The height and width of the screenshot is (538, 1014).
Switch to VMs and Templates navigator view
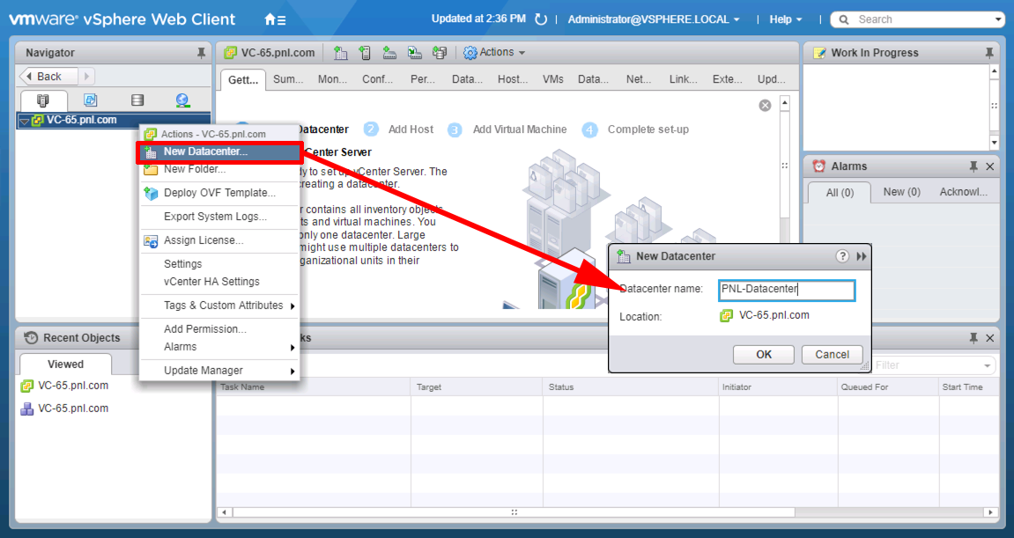tap(91, 100)
